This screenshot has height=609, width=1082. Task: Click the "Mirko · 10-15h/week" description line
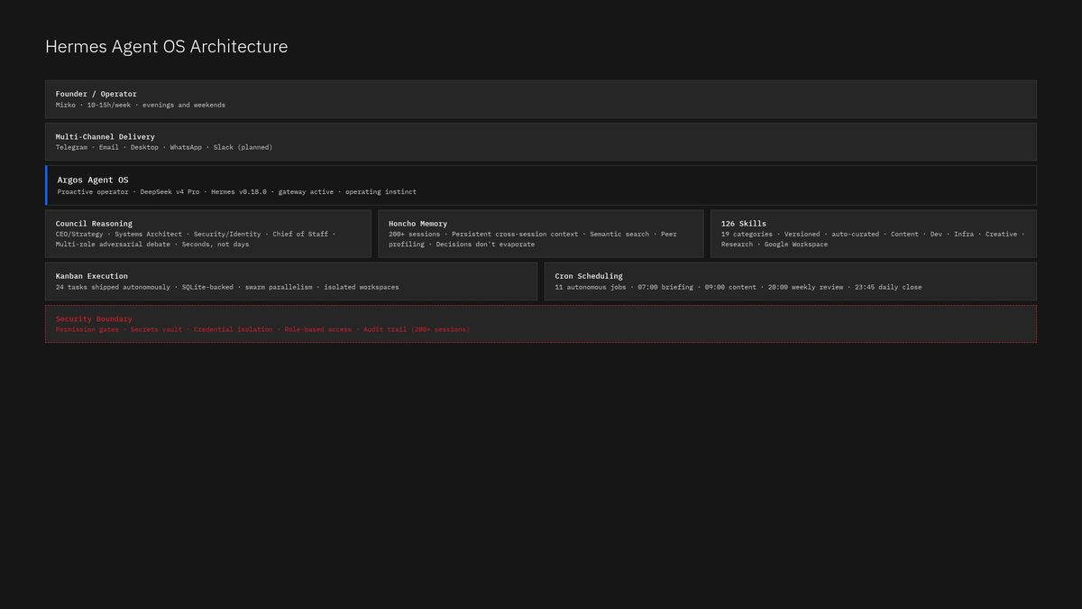coord(141,105)
